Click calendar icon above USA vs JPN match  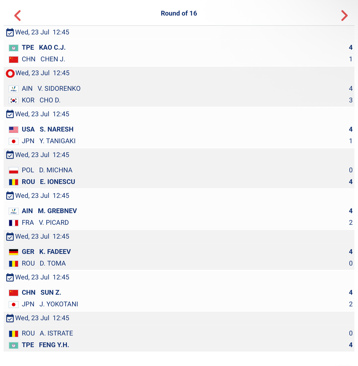[10, 114]
